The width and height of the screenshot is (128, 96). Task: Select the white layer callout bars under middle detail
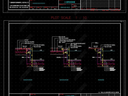click(79, 69)
